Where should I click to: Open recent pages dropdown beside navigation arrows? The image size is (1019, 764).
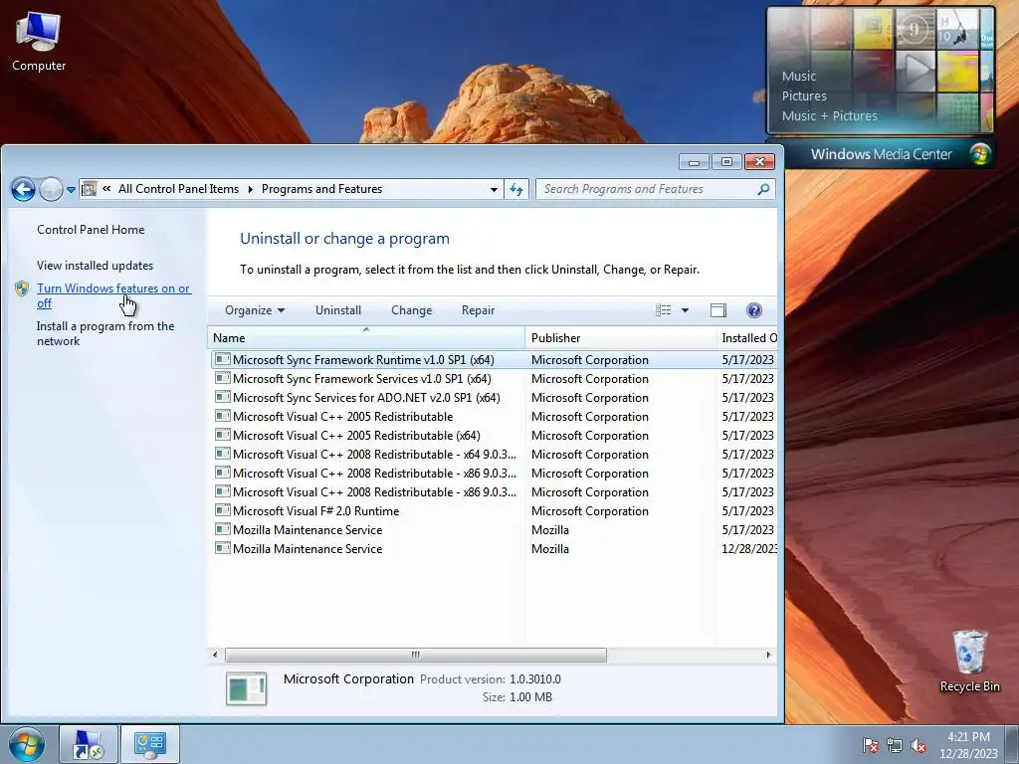(71, 190)
